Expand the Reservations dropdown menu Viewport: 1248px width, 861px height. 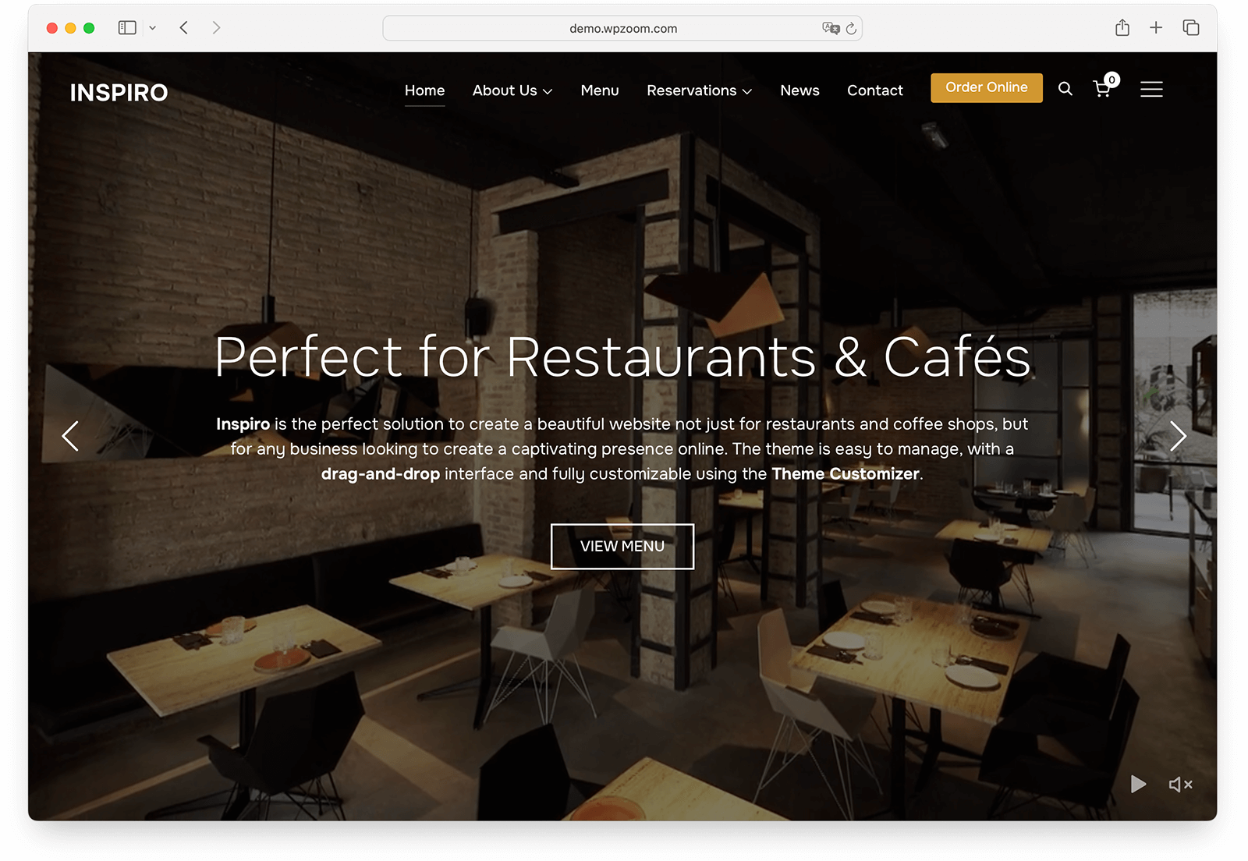[699, 90]
